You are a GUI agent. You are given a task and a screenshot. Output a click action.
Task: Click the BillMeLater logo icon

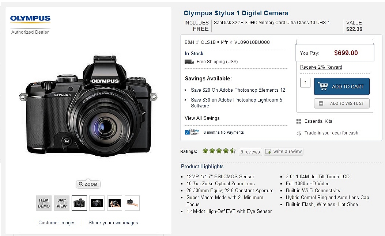coord(192,132)
